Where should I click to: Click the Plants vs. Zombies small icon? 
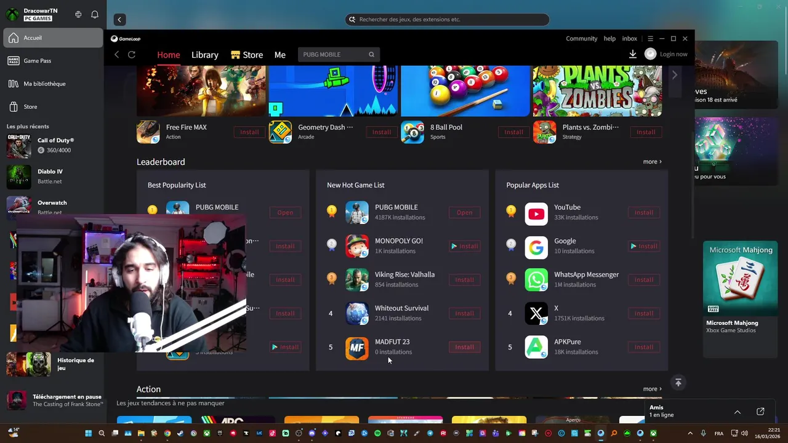(x=544, y=132)
